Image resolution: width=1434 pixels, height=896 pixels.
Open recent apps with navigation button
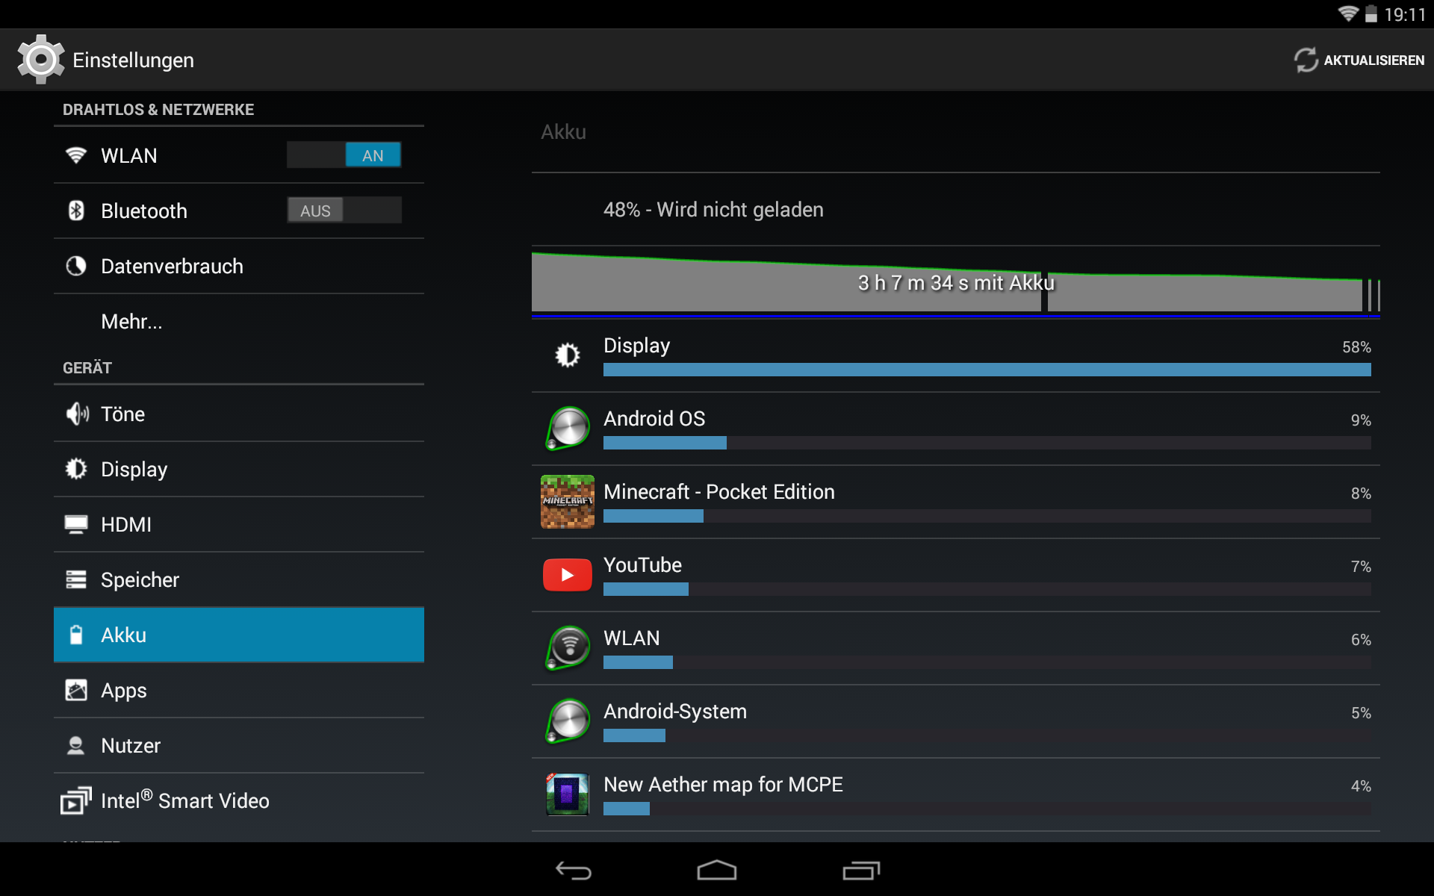861,871
